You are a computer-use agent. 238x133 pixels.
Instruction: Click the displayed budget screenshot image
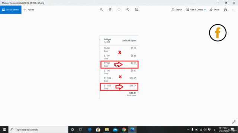(119, 67)
